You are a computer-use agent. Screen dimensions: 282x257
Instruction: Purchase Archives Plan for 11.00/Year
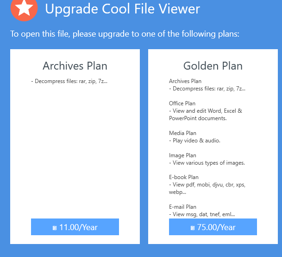click(x=75, y=227)
